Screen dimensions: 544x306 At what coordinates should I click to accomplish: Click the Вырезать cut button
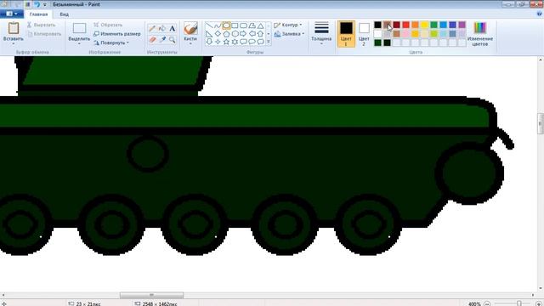(42, 25)
